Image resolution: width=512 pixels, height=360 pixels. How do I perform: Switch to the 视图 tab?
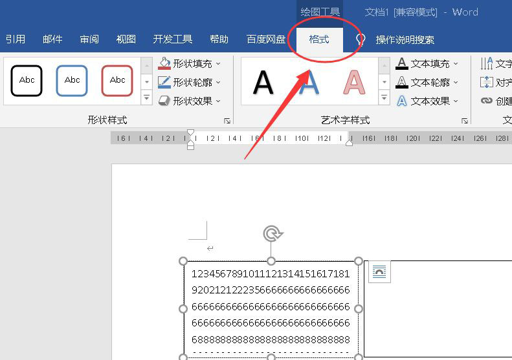[x=126, y=39]
